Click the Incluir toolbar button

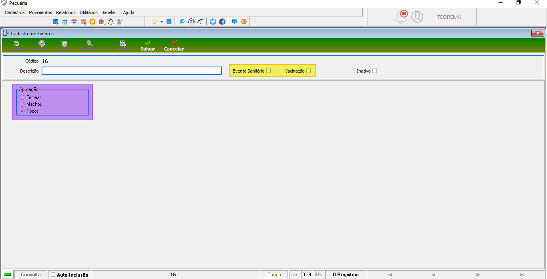41,46
